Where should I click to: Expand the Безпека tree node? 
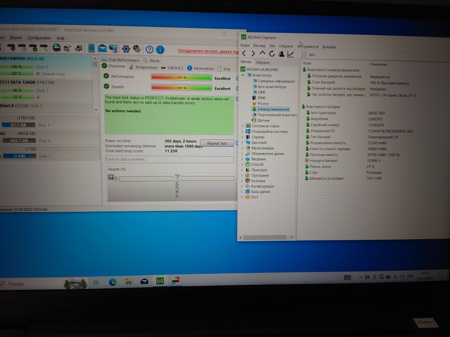click(242, 181)
